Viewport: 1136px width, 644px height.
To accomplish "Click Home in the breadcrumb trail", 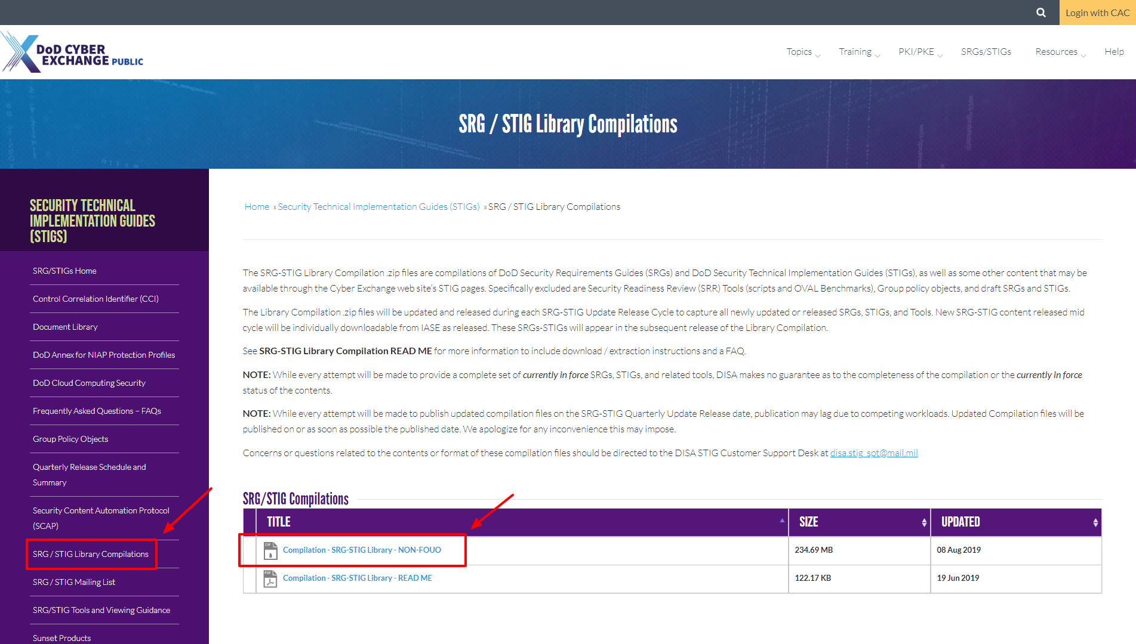I will pyautogui.click(x=257, y=206).
